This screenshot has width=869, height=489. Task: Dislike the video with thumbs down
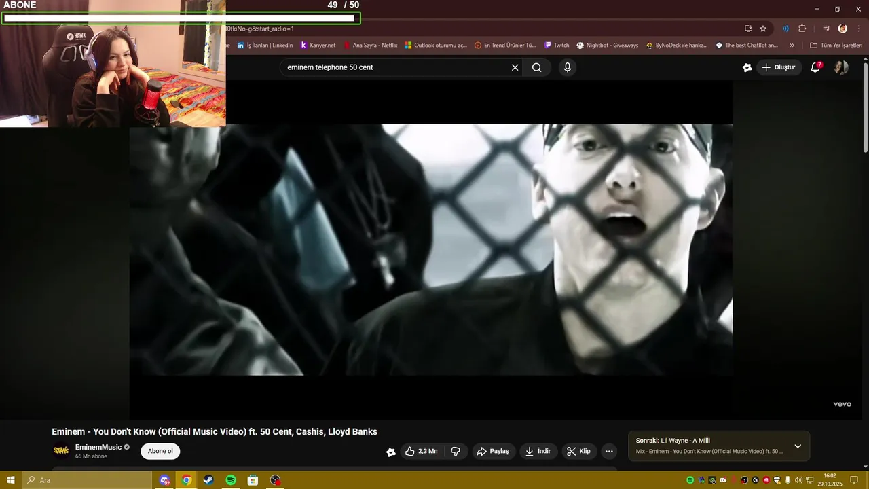pyautogui.click(x=456, y=451)
